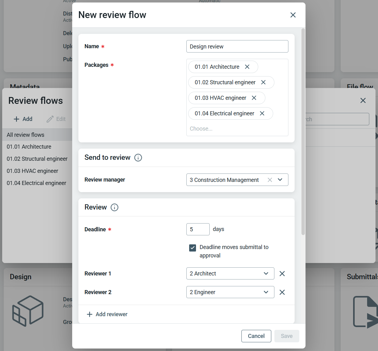Remove the 01.02 Structural engineer package chip

[263, 82]
